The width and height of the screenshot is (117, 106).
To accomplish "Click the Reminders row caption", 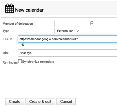I will tap(10, 62).
